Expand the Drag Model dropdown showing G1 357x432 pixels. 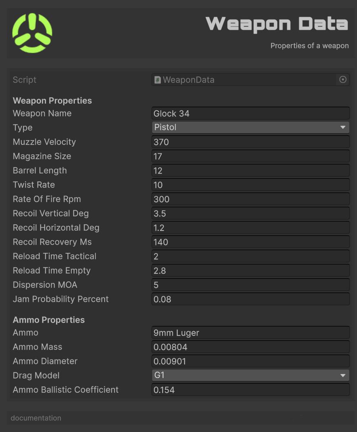coord(251,375)
